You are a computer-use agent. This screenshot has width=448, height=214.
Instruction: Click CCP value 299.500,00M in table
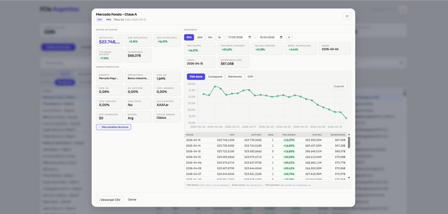click(x=314, y=168)
